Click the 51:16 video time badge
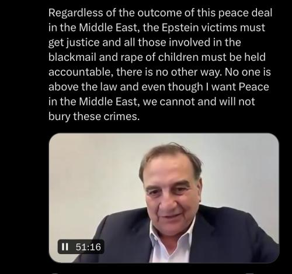The image size is (292, 274). [x=81, y=247]
